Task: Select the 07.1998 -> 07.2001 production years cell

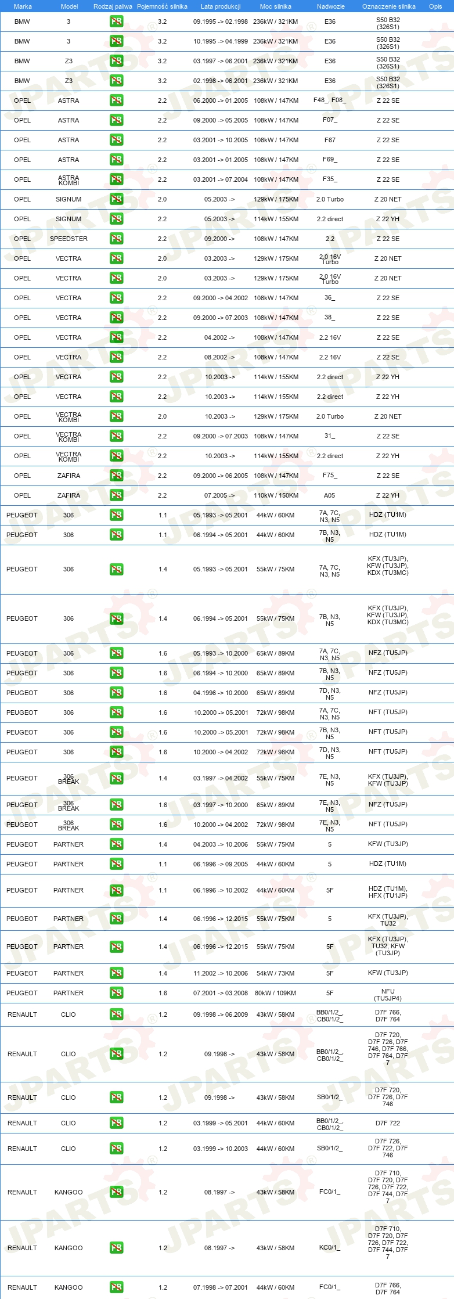Action: (x=221, y=1287)
